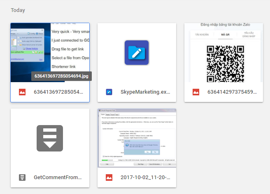This screenshot has width=270, height=194.
Task: Select the file name 2017-10-02_11-20-...
Action: click(x=145, y=177)
